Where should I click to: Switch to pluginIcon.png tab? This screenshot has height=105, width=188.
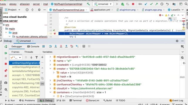[127, 10]
